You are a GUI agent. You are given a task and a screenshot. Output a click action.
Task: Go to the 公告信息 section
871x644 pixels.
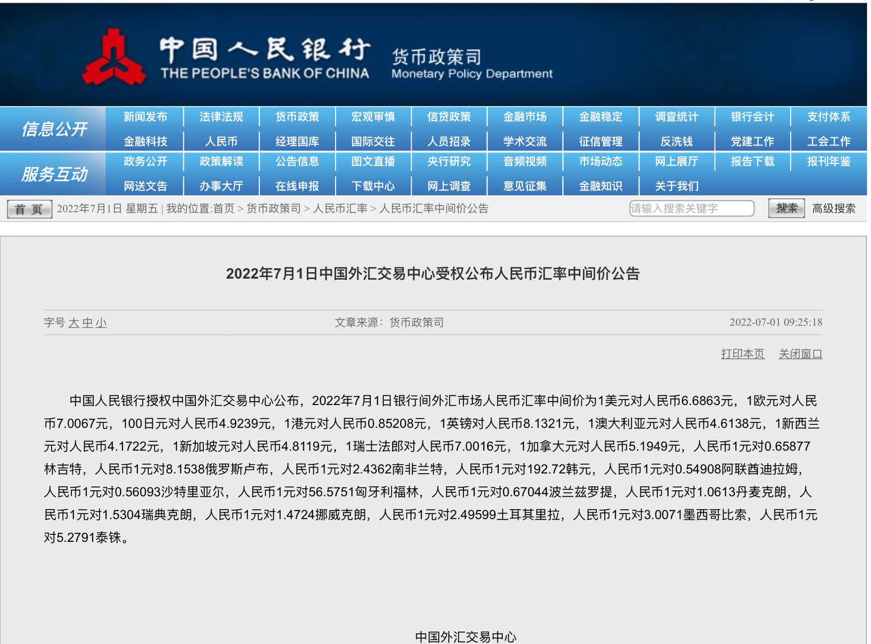pos(297,161)
